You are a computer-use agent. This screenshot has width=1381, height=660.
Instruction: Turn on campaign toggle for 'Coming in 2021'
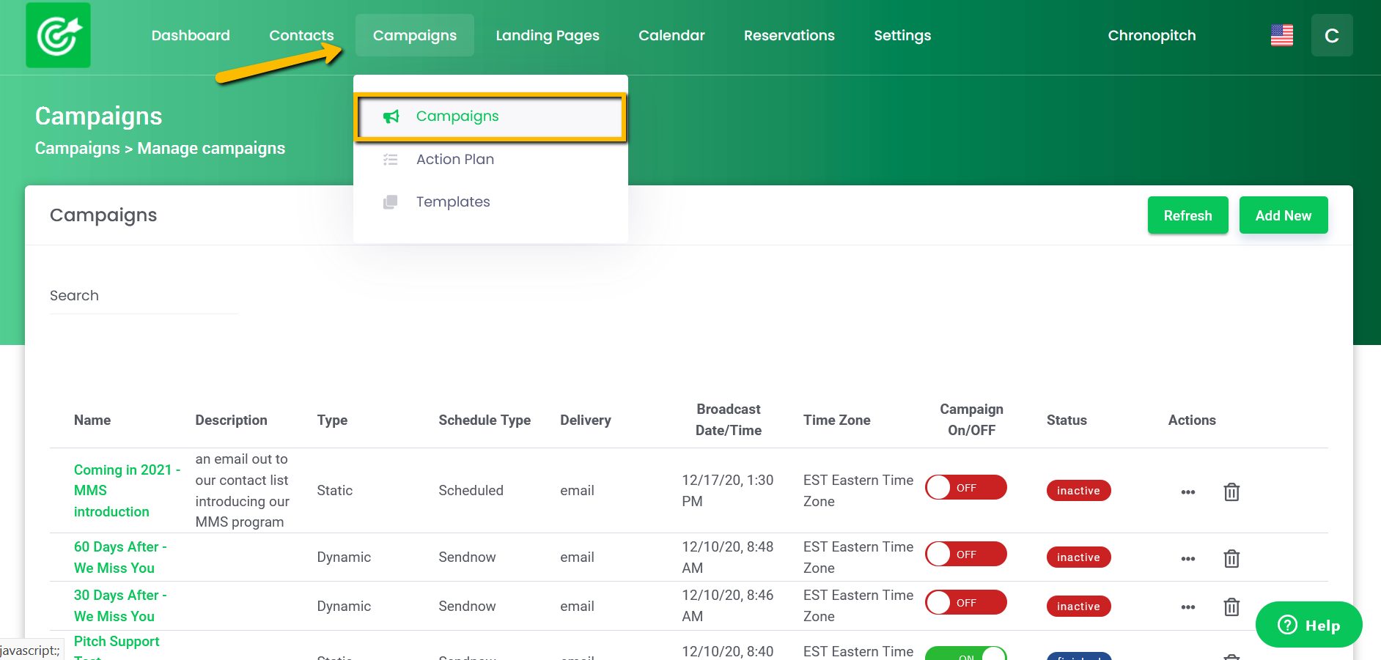click(x=966, y=487)
